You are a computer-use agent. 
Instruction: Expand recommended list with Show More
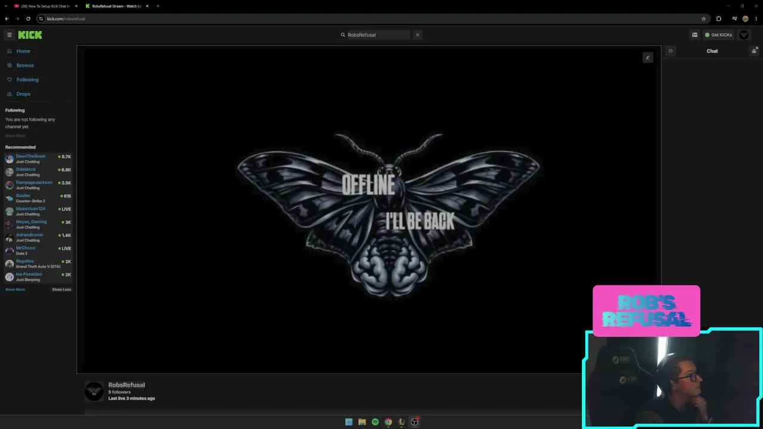pos(15,290)
